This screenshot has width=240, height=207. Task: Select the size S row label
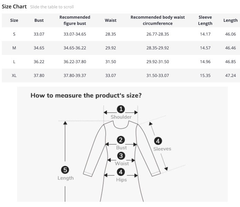point(14,34)
